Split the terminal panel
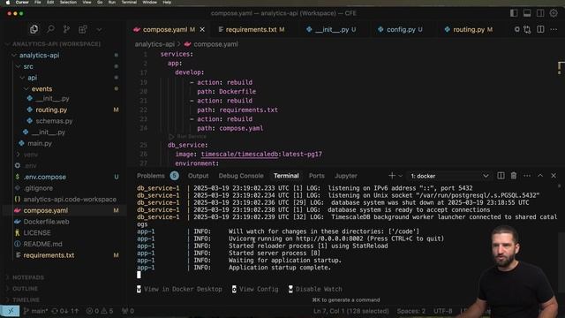Image resolution: width=565 pixels, height=318 pixels. coord(501,176)
